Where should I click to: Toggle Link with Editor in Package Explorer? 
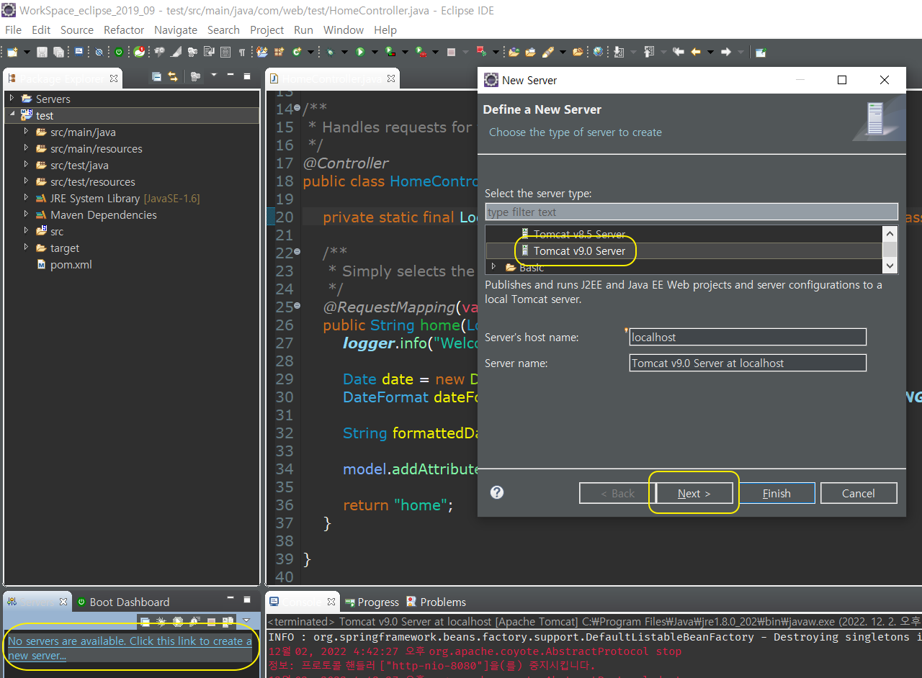coord(173,76)
